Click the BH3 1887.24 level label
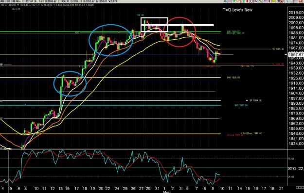The image size is (304, 193). 241,105
